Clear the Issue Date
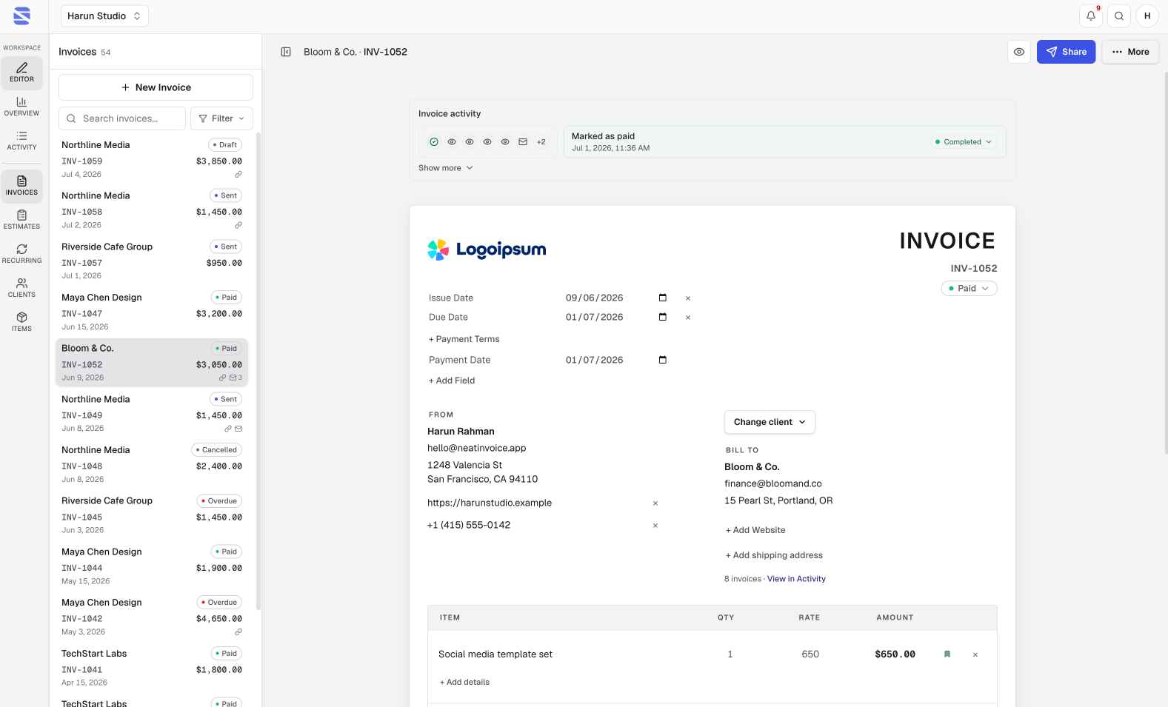This screenshot has height=707, width=1168. pos(688,298)
